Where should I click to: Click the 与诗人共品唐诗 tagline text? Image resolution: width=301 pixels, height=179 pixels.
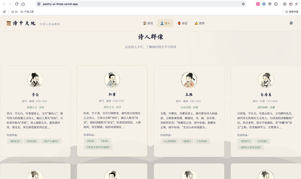click(50, 24)
